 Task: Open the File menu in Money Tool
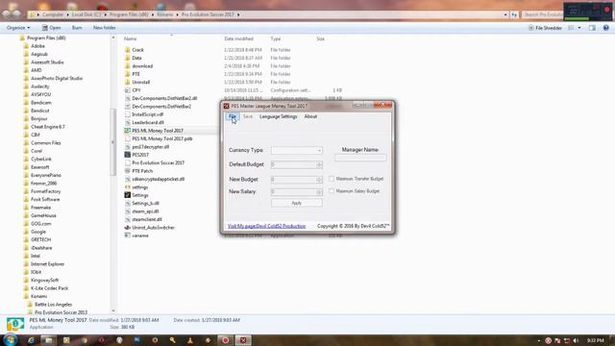233,116
